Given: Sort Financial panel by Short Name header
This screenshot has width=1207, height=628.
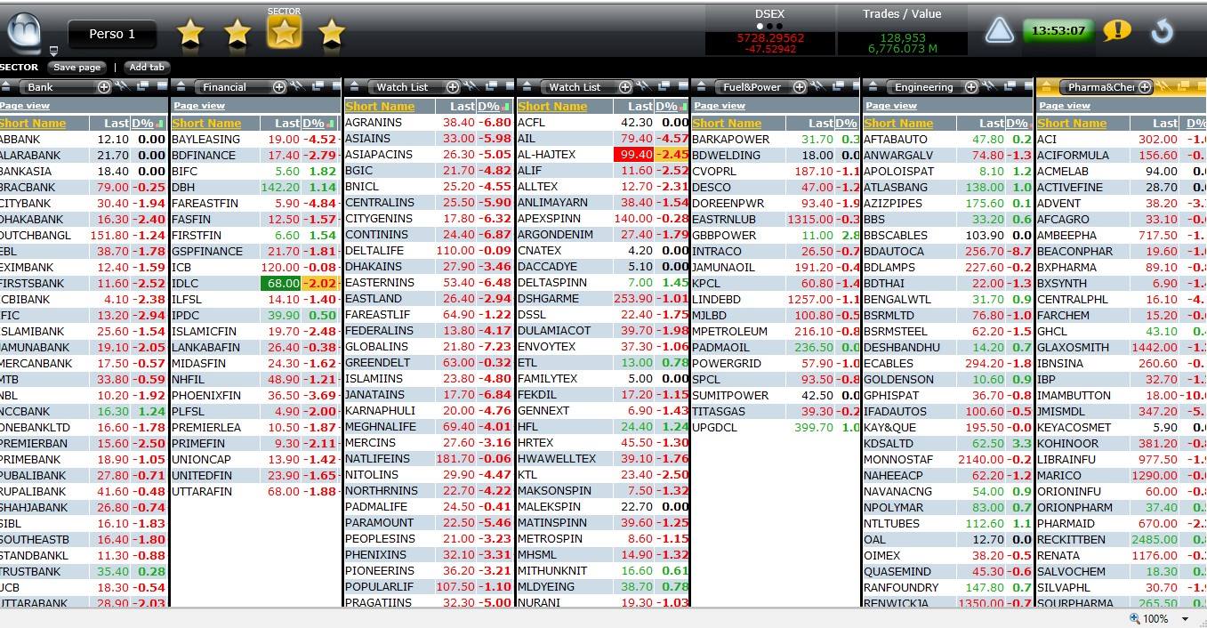Looking at the screenshot, I should (x=206, y=124).
